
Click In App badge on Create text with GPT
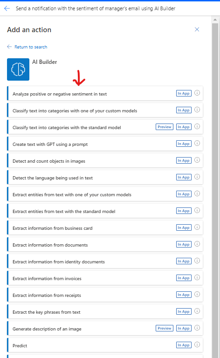point(184,144)
